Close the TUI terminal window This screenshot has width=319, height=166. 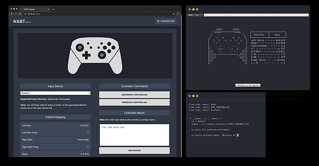pyautogui.click(x=190, y=9)
